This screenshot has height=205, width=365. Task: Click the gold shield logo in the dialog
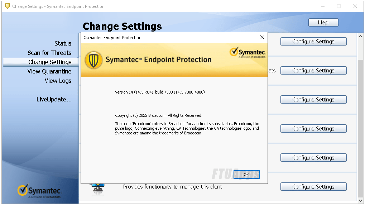click(x=93, y=60)
